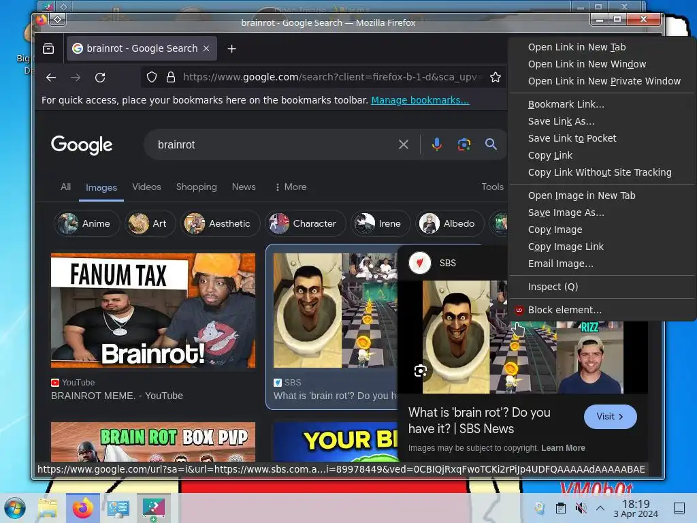697x523 pixels.
Task: Filter by Art chip
Action: [150, 223]
